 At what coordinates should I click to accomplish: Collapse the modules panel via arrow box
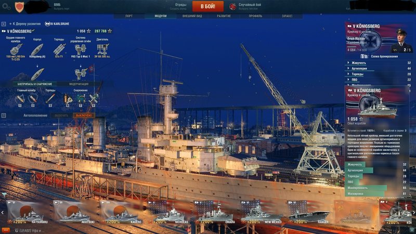click(4, 24)
